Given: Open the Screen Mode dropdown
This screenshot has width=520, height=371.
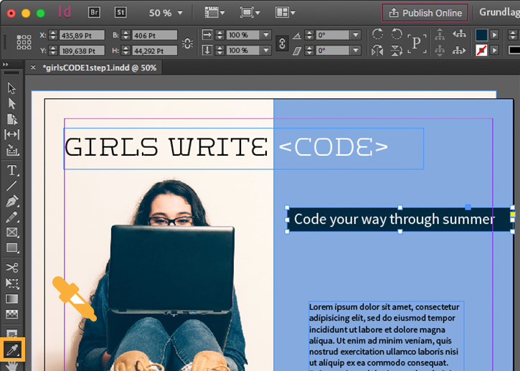Looking at the screenshot, I should [x=250, y=13].
